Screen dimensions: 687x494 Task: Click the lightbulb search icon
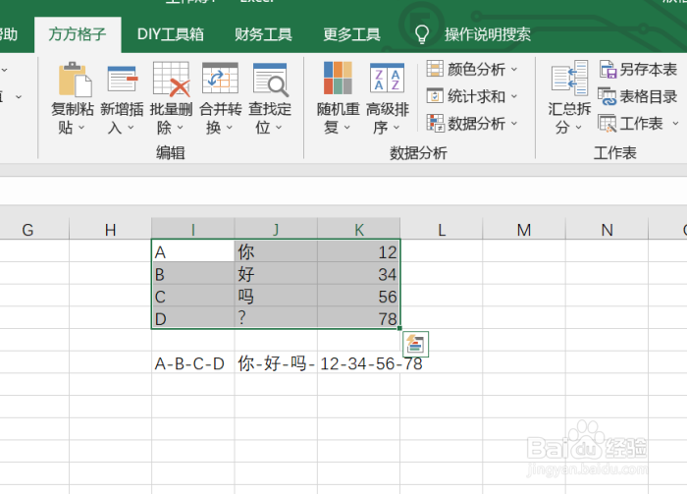pos(422,33)
